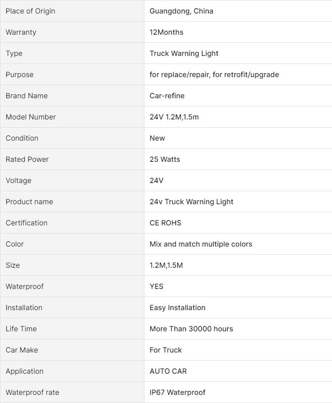Select the "Easy Installation" value text
Viewport: 332px width, 403px height.
tap(177, 307)
